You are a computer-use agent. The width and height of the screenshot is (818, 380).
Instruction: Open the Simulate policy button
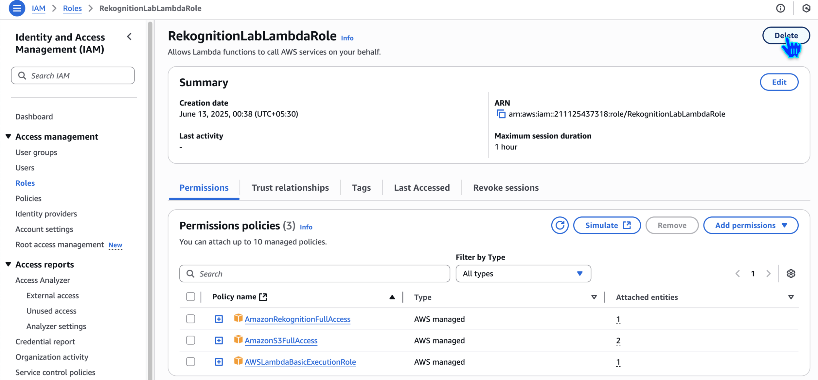[x=607, y=225]
